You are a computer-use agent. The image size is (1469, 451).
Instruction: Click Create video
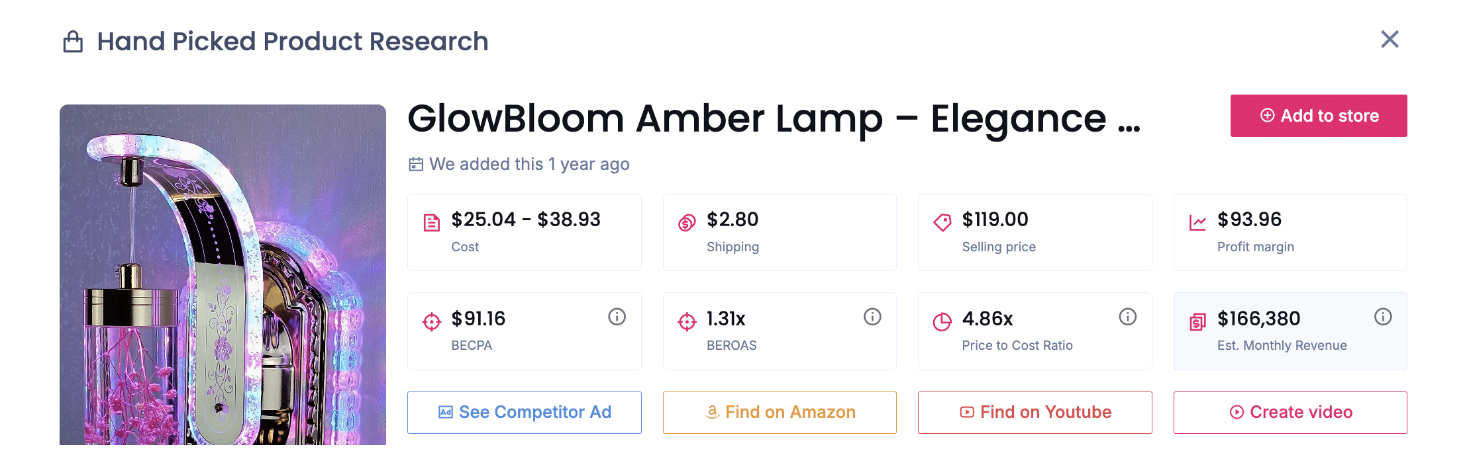(1290, 412)
